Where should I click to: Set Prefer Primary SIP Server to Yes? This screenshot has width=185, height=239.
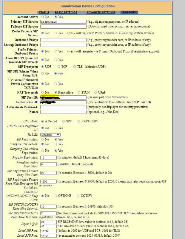56,33
